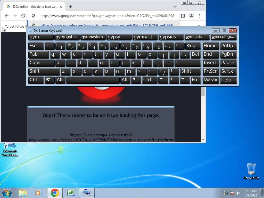Viewport: 264px width, 198px height.
Task: Choose the 'gypsies' word prediction
Action: click(171, 37)
